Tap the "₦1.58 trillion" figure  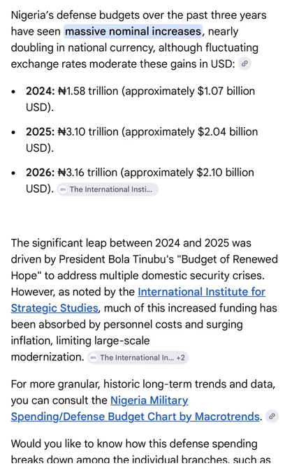click(88, 92)
